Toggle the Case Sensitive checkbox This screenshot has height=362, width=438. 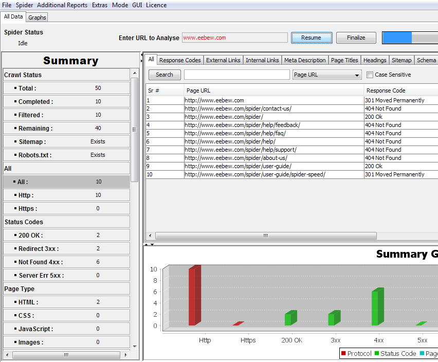point(370,75)
